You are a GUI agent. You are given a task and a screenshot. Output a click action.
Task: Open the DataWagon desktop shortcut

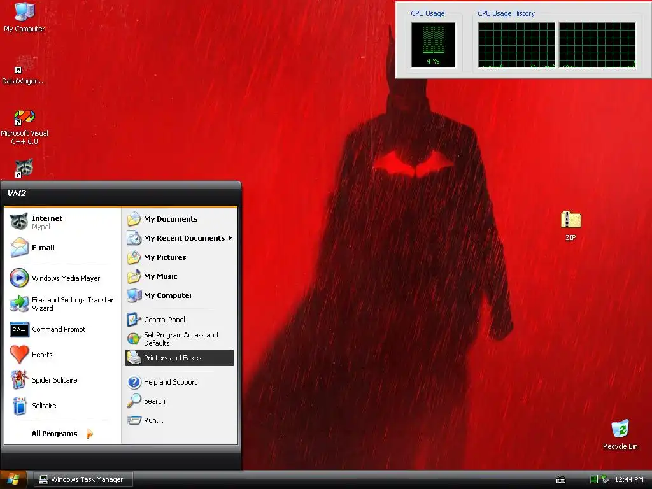(24, 70)
